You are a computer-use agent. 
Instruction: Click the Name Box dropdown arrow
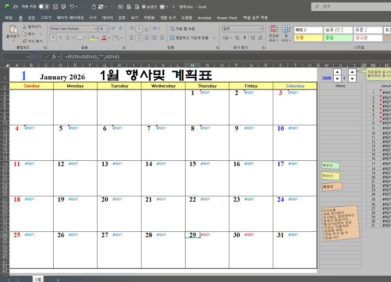pyautogui.click(x=28, y=57)
